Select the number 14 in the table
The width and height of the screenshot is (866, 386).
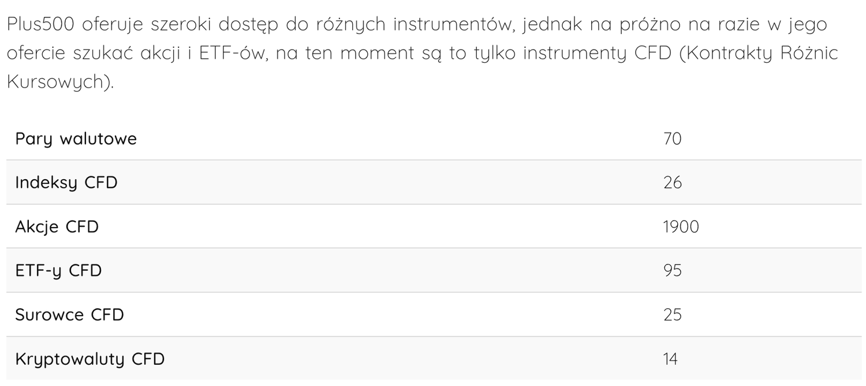pyautogui.click(x=670, y=359)
